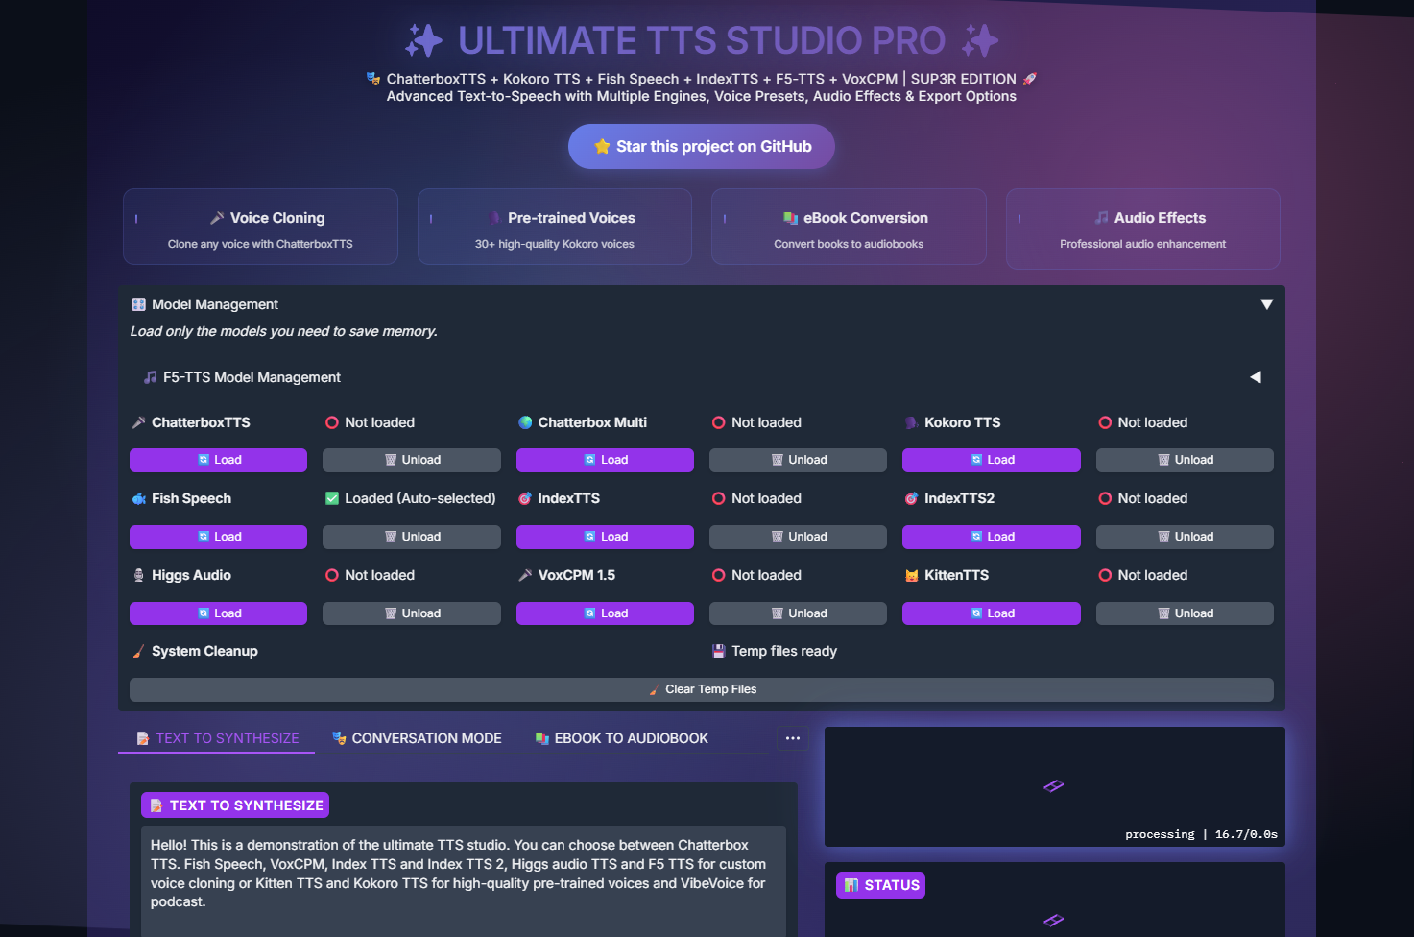The image size is (1414, 937).
Task: Unload the IndexTTS2 model
Action: [x=1185, y=537]
